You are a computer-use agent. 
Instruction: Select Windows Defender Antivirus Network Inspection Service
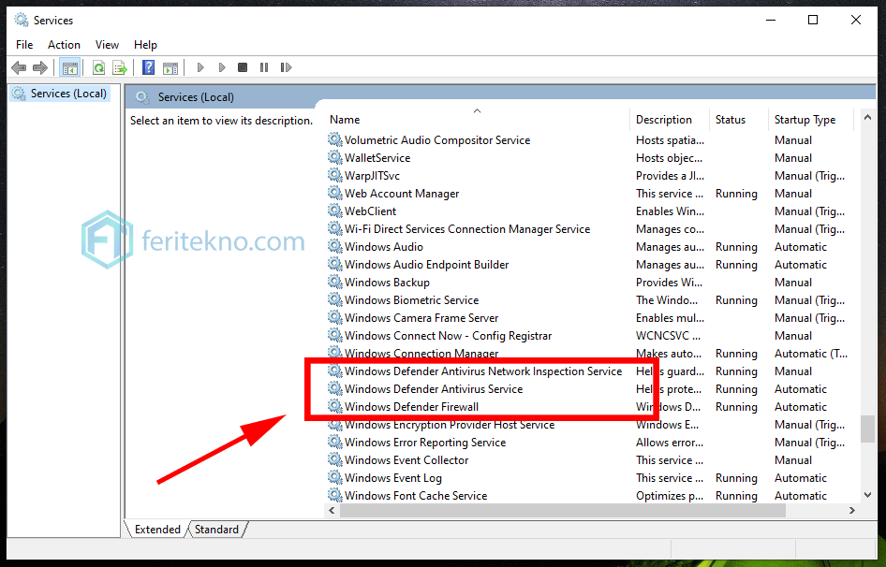pyautogui.click(x=483, y=371)
